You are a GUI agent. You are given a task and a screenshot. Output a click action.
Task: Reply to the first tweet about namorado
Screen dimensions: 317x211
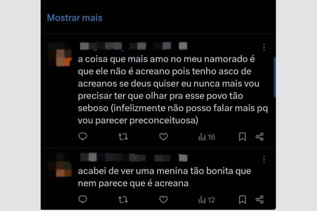(x=83, y=137)
